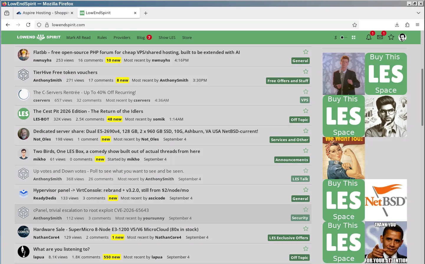This screenshot has width=425, height=264.
Task: Open NathanCore4 avatar icon
Action: point(24,232)
